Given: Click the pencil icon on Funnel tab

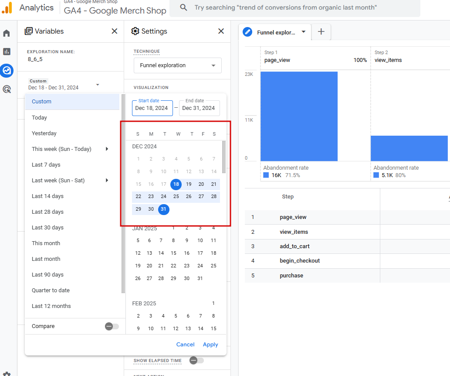Looking at the screenshot, I should click(247, 32).
